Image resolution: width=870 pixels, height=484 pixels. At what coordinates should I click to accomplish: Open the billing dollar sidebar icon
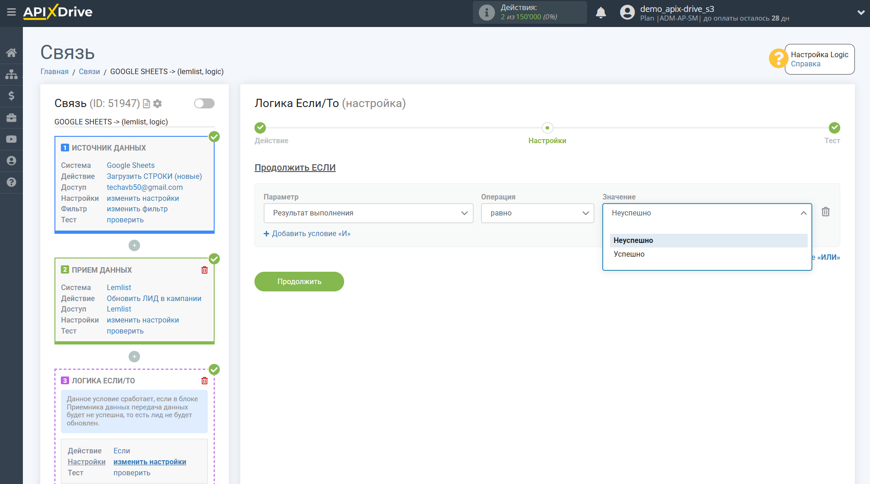[x=11, y=96]
